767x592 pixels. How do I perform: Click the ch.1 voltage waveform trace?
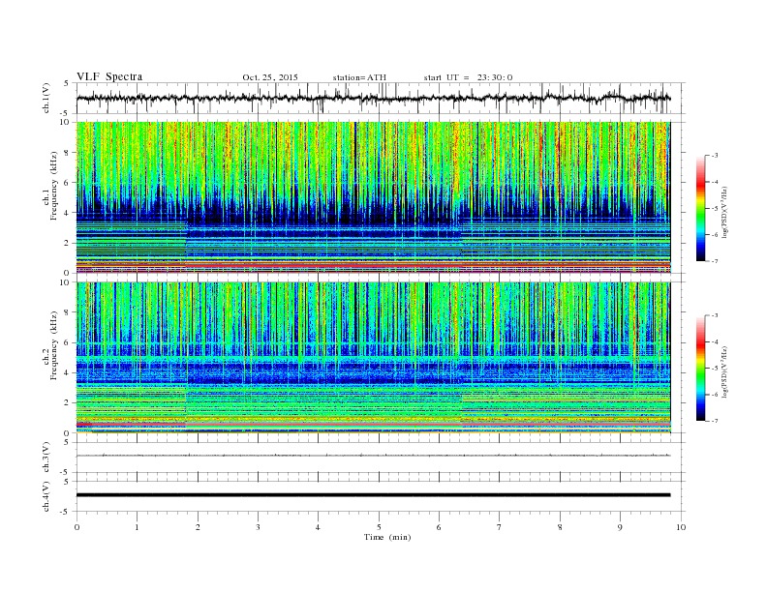pos(373,99)
